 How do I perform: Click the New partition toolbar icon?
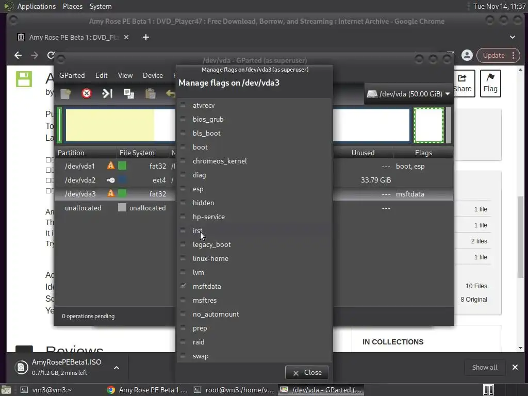[x=65, y=94]
